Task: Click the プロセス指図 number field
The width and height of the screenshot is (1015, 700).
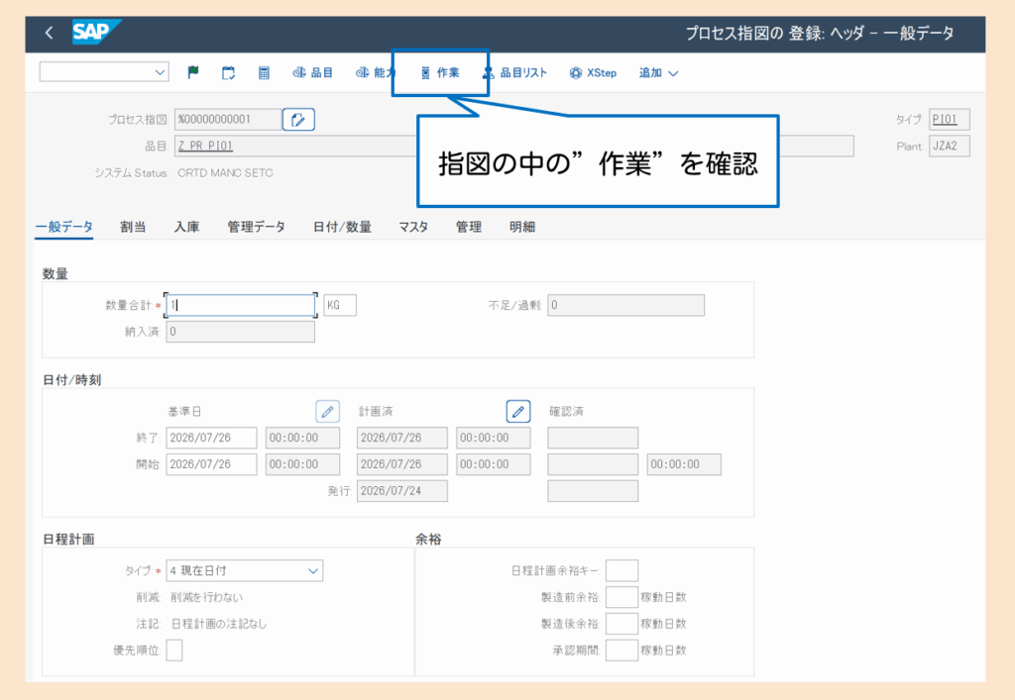Action: tap(227, 120)
